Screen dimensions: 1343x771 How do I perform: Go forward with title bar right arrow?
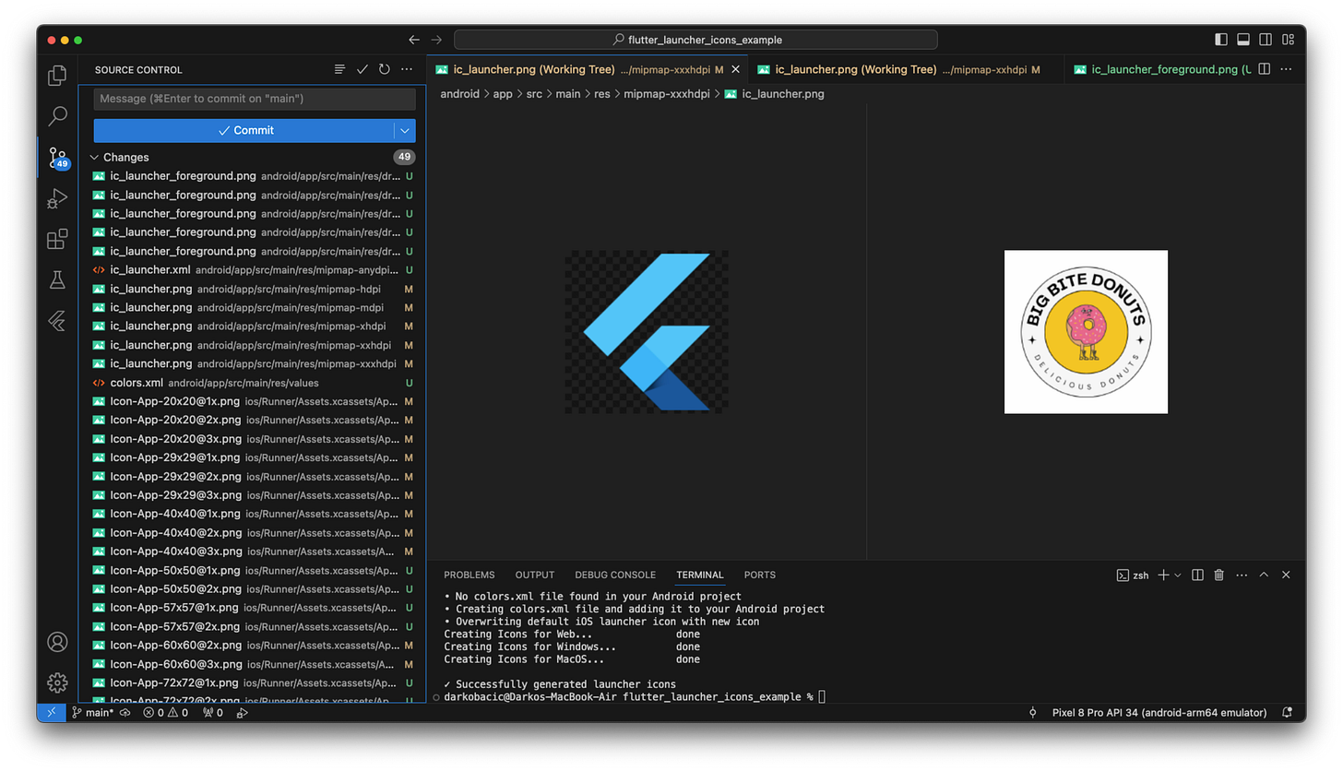point(437,40)
